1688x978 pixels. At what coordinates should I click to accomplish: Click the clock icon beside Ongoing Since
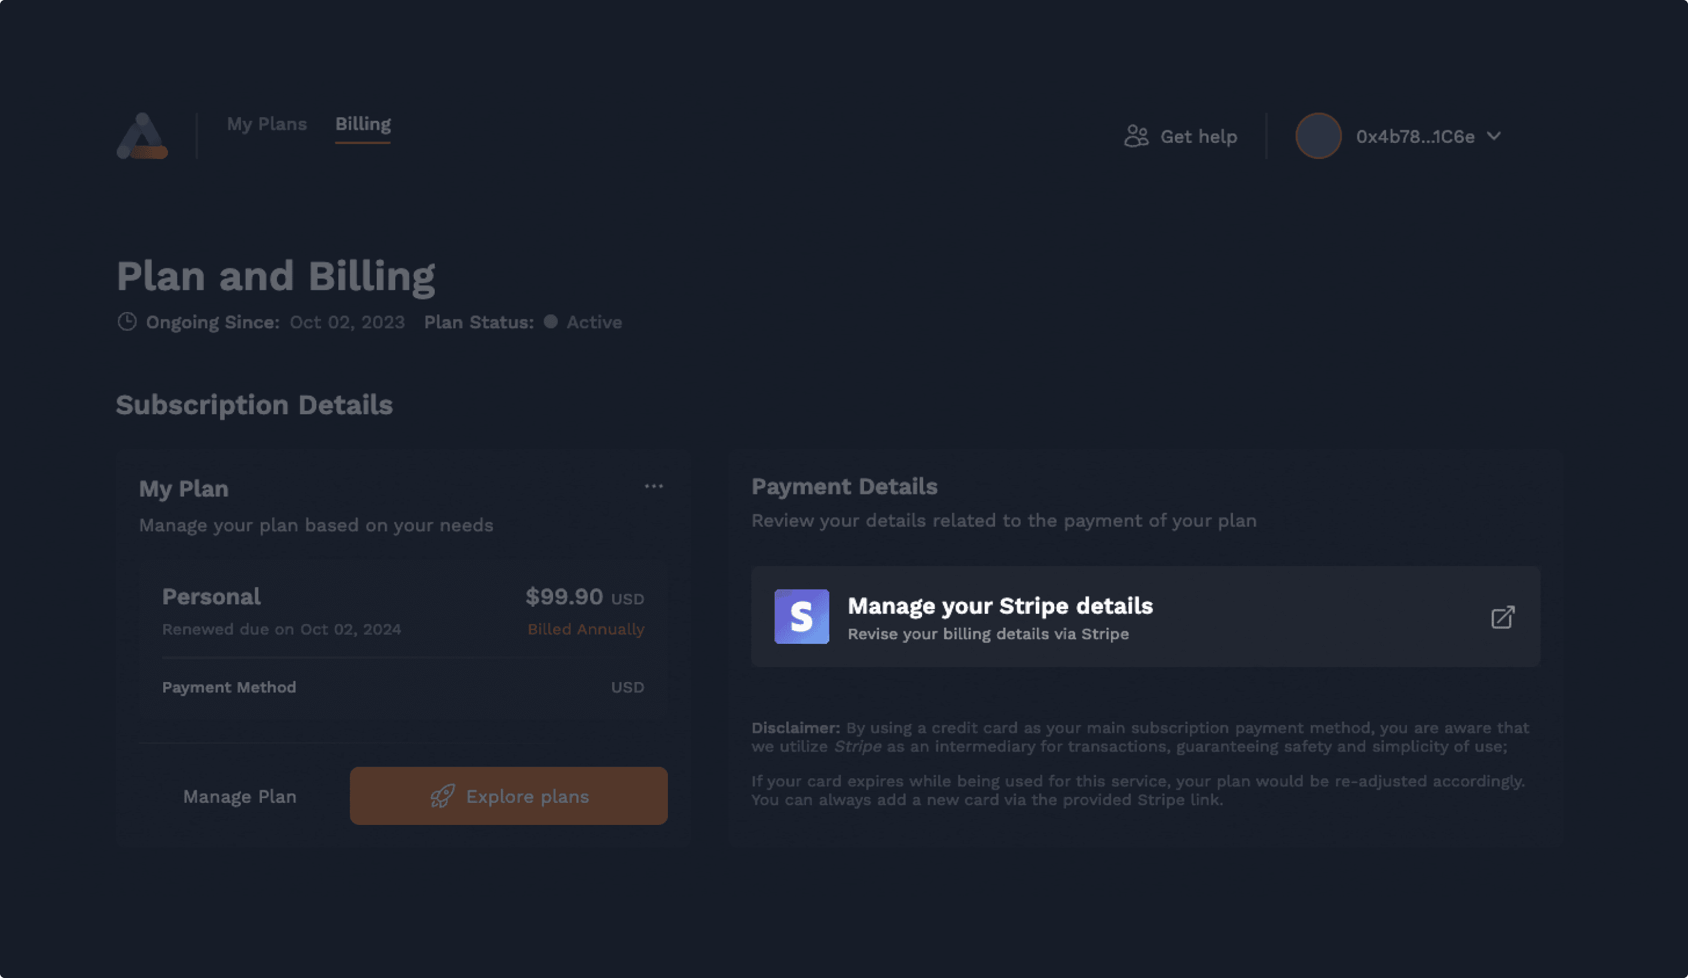tap(127, 322)
